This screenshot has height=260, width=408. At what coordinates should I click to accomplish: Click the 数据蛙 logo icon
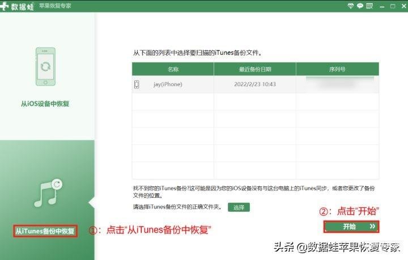click(x=4, y=6)
